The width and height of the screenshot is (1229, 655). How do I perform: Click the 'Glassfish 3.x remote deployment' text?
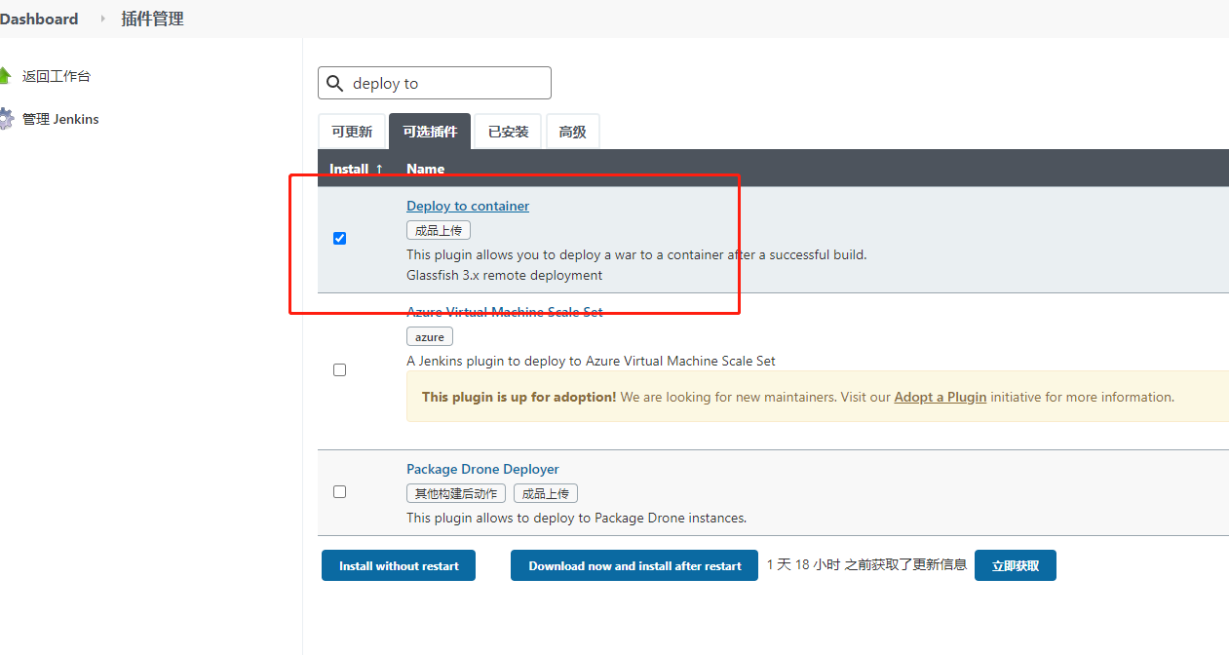pos(504,275)
